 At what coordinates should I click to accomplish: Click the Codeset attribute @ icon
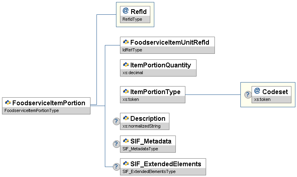257,91
